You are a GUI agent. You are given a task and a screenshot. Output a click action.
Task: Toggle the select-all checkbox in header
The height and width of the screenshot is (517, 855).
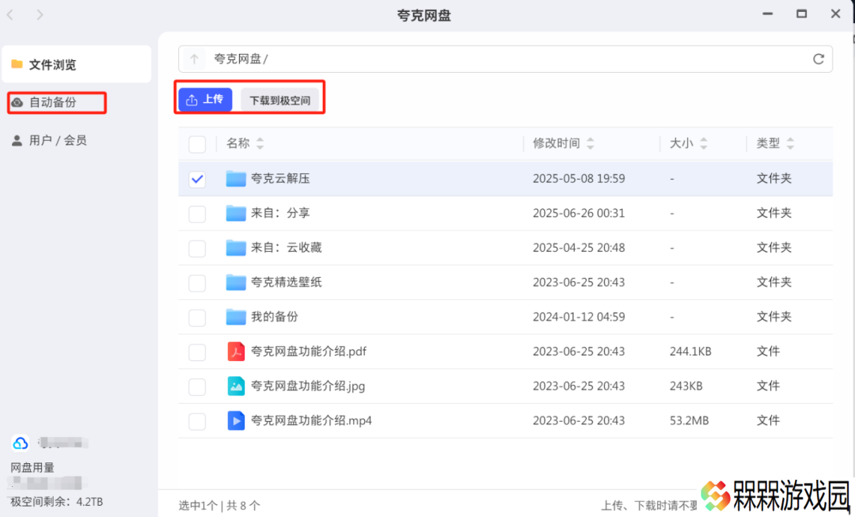click(x=197, y=144)
